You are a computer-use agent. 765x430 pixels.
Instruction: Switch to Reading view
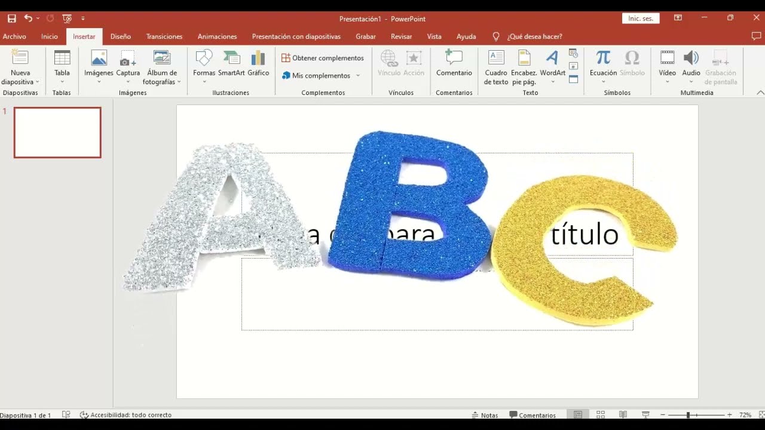point(623,415)
